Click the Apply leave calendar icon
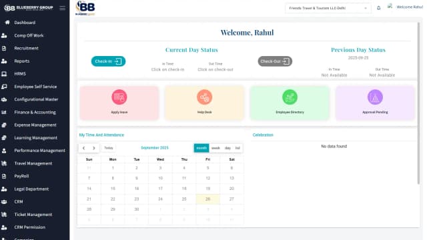 [x=119, y=97]
